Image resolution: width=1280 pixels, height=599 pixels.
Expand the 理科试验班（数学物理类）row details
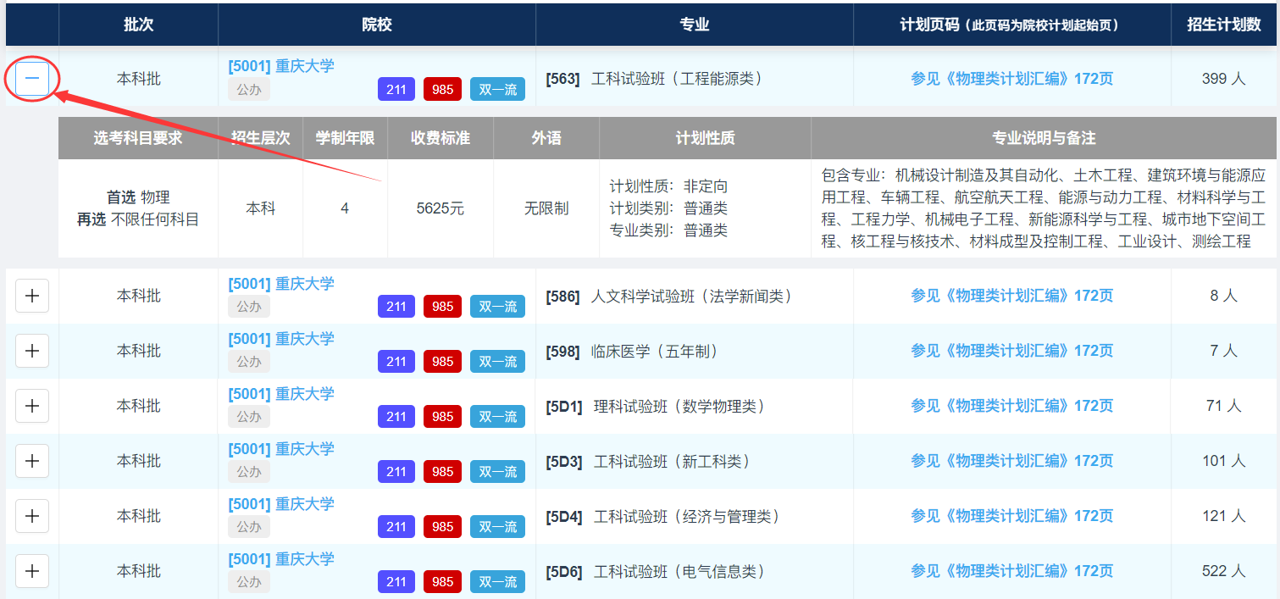pyautogui.click(x=32, y=406)
